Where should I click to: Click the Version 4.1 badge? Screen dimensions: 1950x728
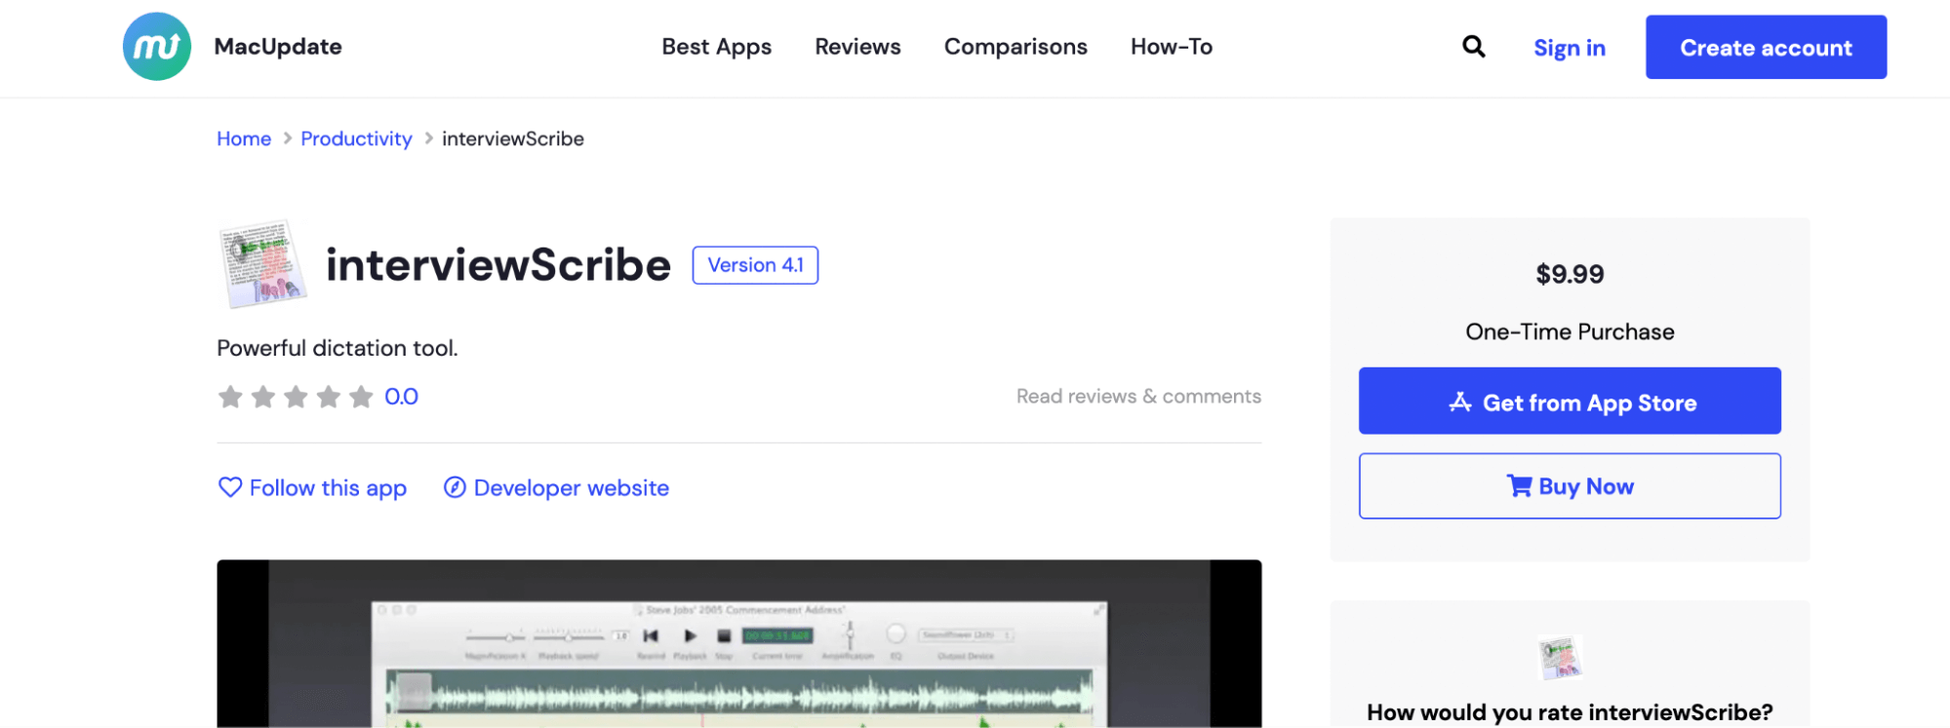click(x=755, y=265)
